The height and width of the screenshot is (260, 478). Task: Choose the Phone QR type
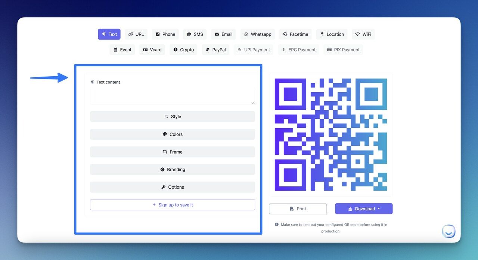[165, 34]
